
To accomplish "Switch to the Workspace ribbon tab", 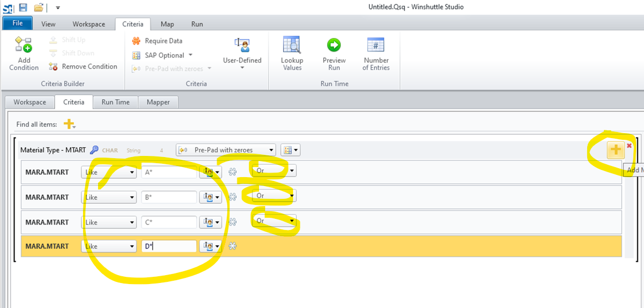I will [x=89, y=25].
